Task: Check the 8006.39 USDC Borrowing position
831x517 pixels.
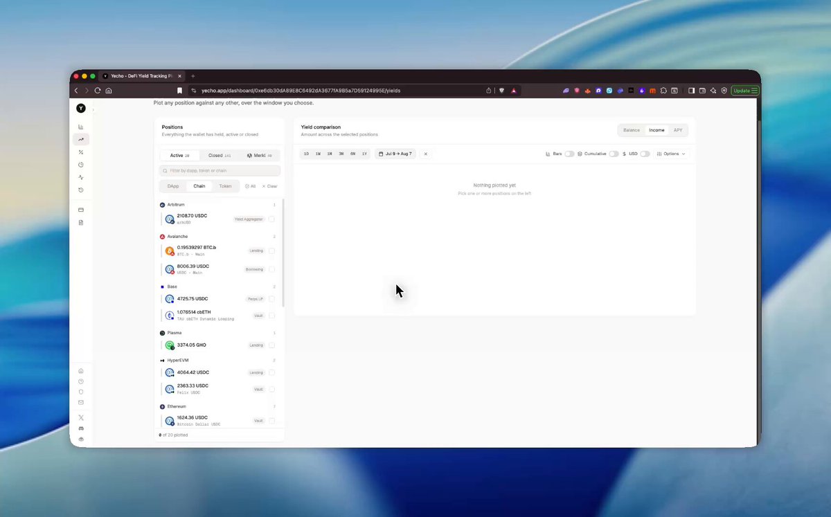Action: pyautogui.click(x=271, y=269)
